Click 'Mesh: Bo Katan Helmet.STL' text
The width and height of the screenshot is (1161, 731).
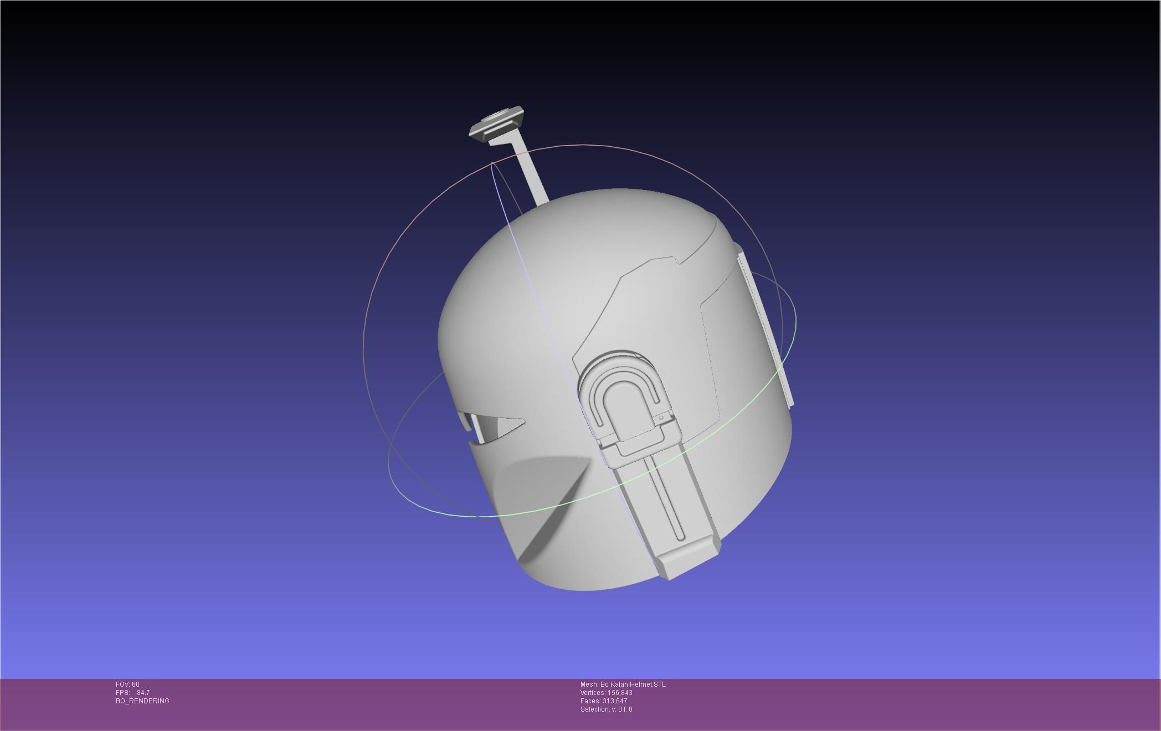click(x=623, y=684)
